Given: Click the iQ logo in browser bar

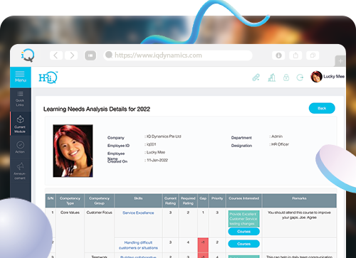Looking at the screenshot, I should tap(28, 55).
